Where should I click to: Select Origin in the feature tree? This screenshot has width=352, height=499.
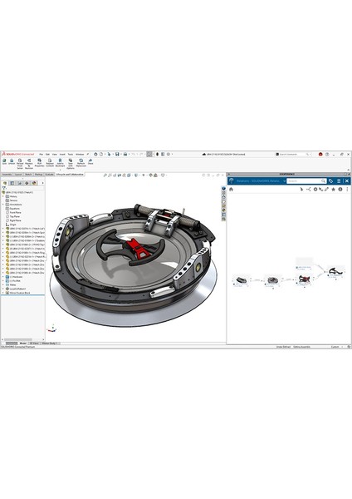(12, 225)
